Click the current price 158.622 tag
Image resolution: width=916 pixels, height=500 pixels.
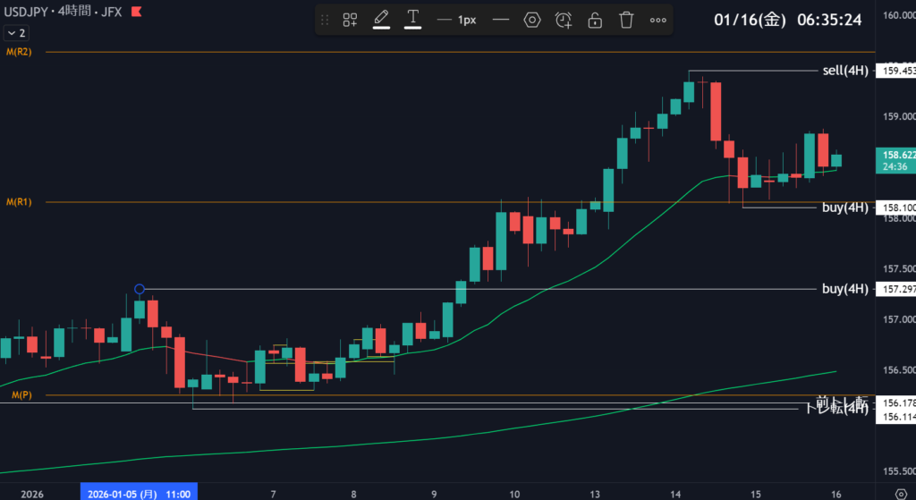tap(897, 155)
